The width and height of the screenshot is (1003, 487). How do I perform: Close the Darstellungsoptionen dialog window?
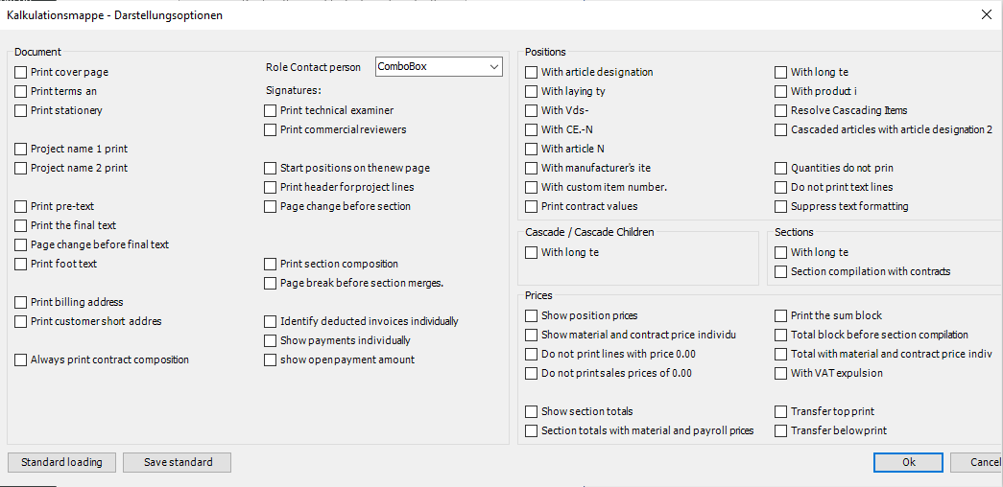(x=987, y=15)
